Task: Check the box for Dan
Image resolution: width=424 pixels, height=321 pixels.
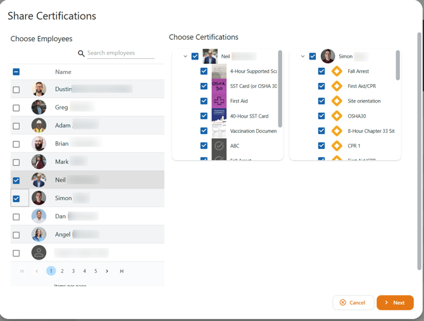Action: 16,217
